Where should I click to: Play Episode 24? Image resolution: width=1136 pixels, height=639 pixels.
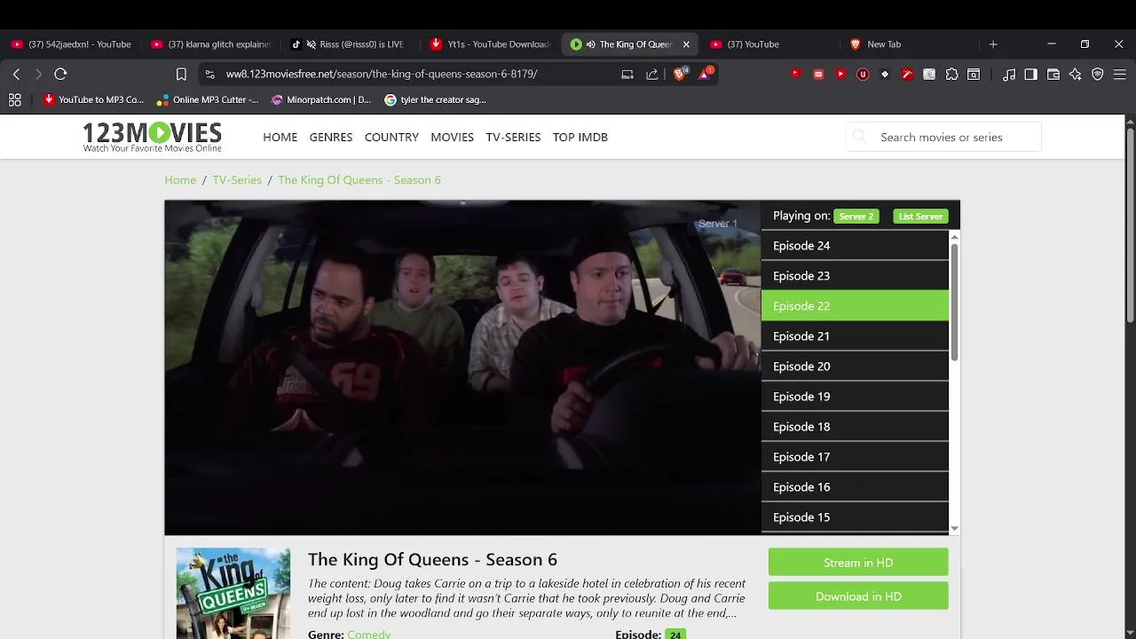855,246
